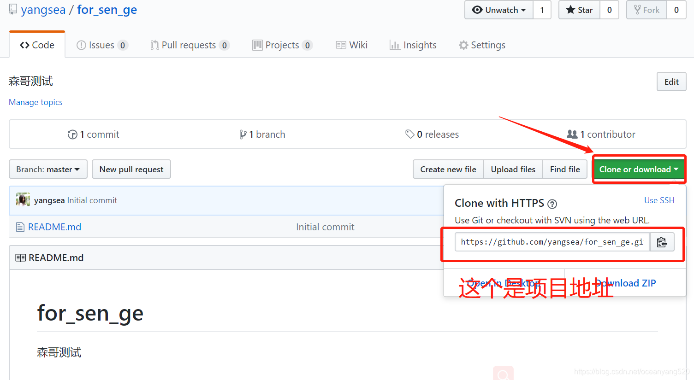Click the Settings tab gear icon
Image resolution: width=694 pixels, height=380 pixels.
point(463,45)
